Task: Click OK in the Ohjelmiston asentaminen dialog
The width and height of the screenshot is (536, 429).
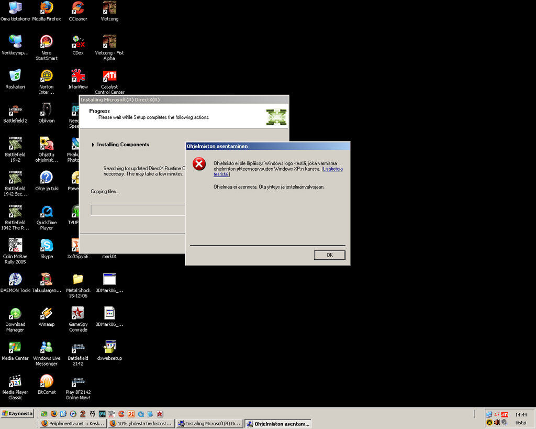Action: point(329,255)
